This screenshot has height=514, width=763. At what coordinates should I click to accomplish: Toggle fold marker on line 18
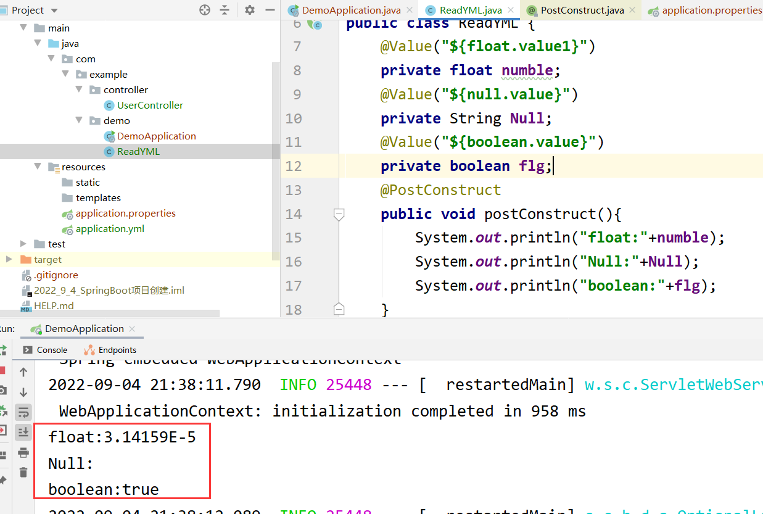(x=339, y=309)
